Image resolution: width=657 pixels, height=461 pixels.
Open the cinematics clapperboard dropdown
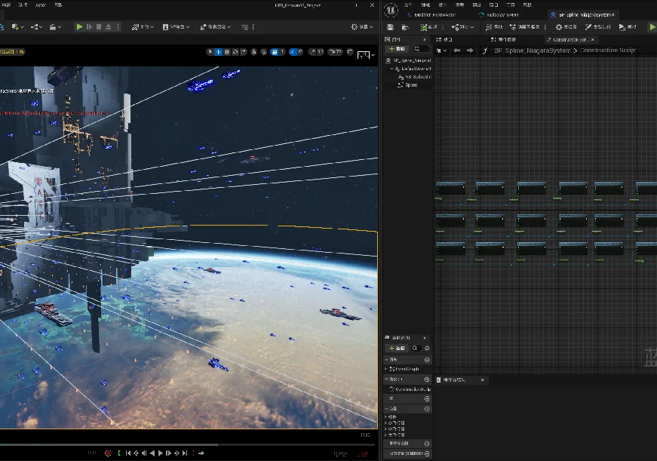point(55,27)
